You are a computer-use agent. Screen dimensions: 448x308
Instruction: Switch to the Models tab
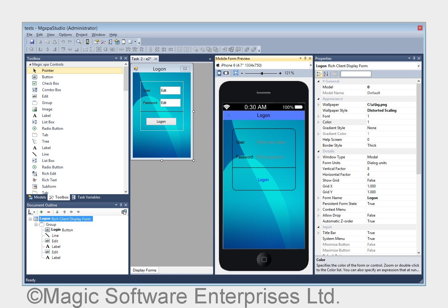(37, 197)
